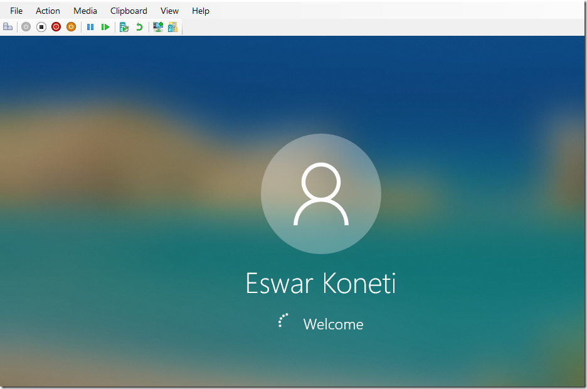Turn off the VM with black square icon
This screenshot has height=389, width=587.
41,27
